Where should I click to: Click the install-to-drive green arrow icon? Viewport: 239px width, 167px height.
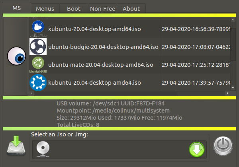pyautogui.click(x=16, y=146)
